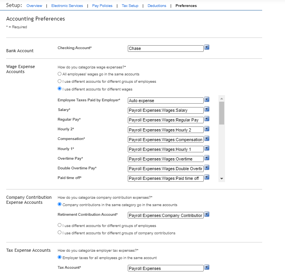Open the Hourly 2 account dropdown arrow
Image resolution: width=285 pixels, height=273 pixels.
point(207,129)
